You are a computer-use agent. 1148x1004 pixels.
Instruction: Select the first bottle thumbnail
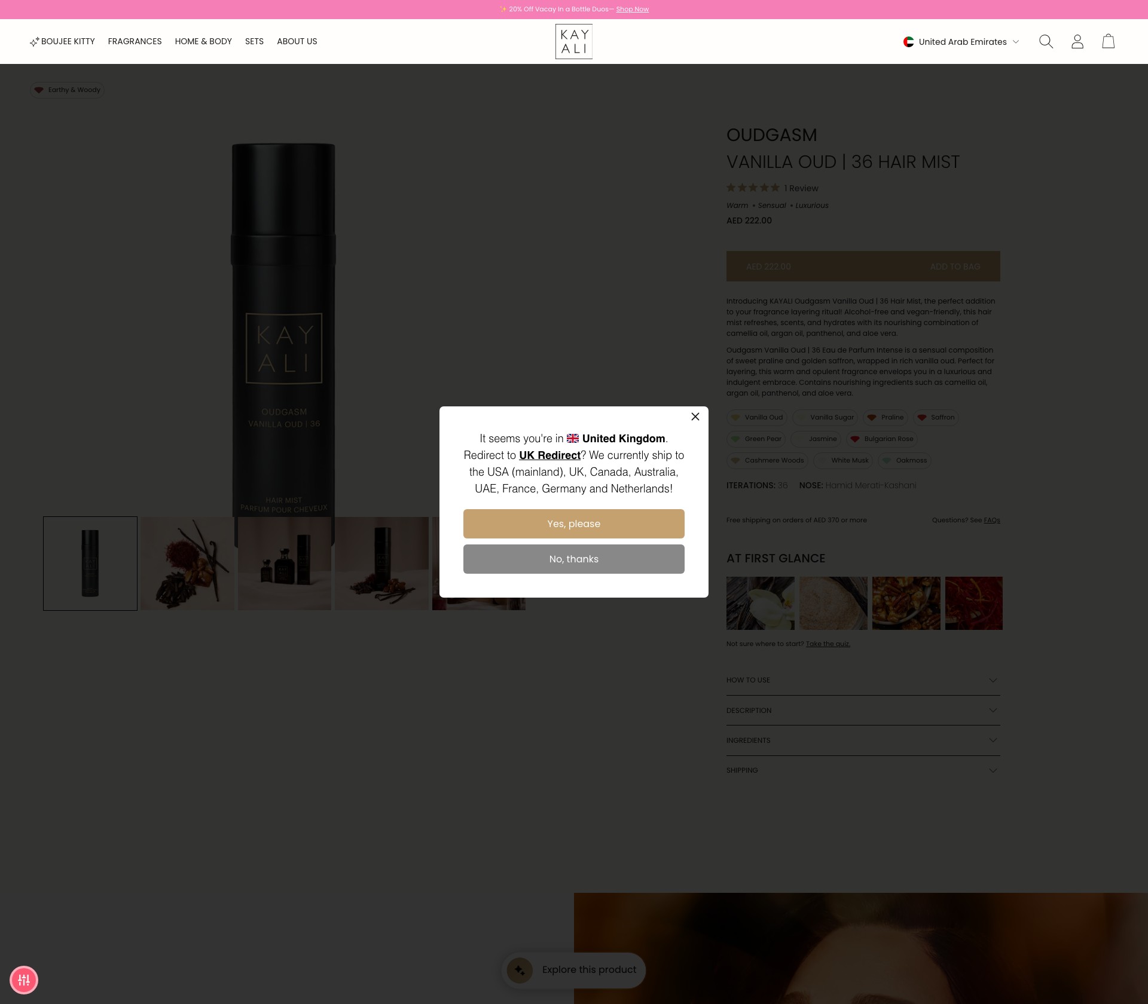(90, 564)
